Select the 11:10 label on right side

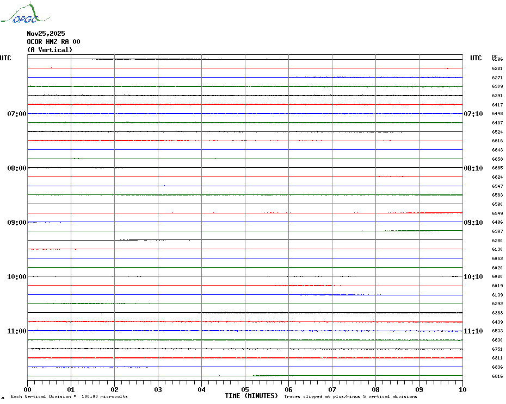pos(473,331)
